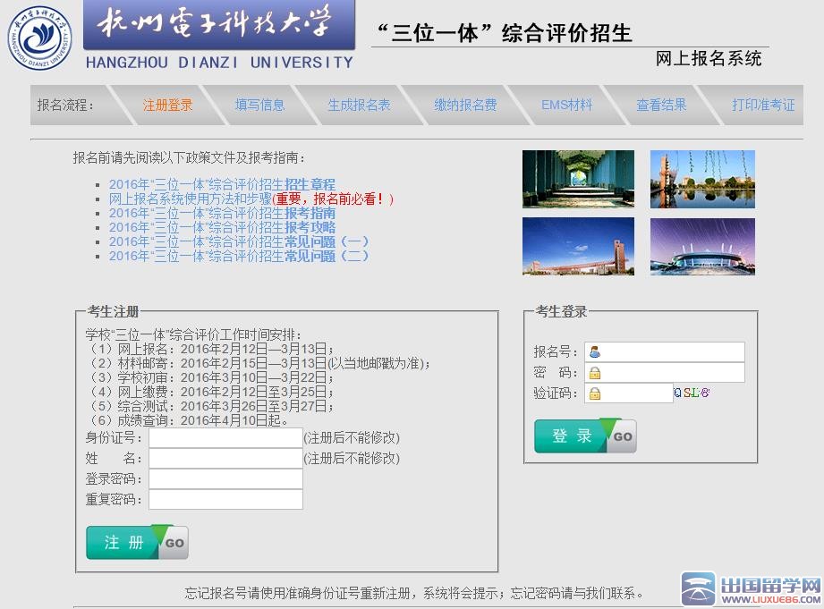
Task: Click the lock icon in 密码 field
Action: (x=595, y=373)
